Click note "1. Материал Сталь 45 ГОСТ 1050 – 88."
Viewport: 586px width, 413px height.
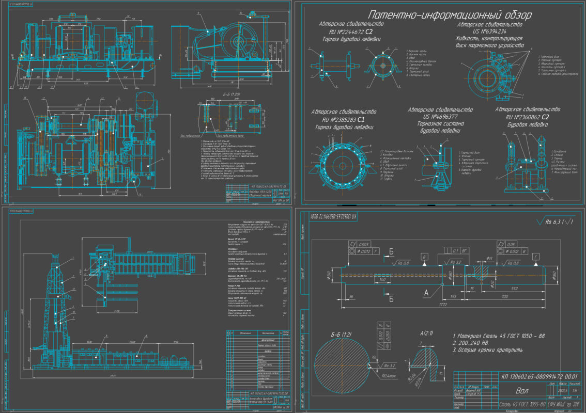coord(499,336)
